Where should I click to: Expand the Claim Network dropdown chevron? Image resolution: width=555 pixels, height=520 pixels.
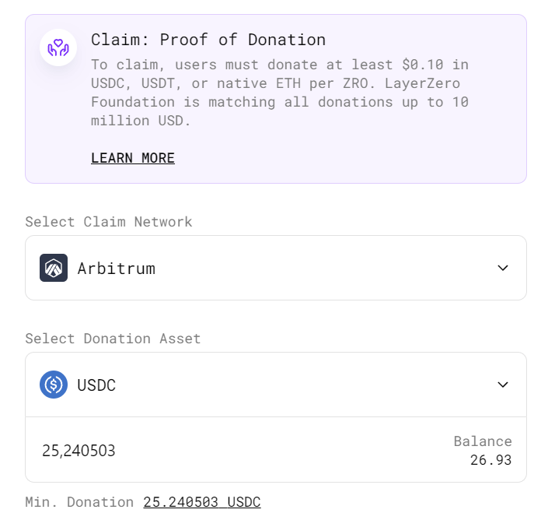click(x=503, y=268)
